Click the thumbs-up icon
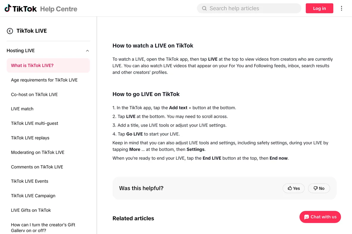The height and width of the screenshot is (234, 352). tap(290, 188)
